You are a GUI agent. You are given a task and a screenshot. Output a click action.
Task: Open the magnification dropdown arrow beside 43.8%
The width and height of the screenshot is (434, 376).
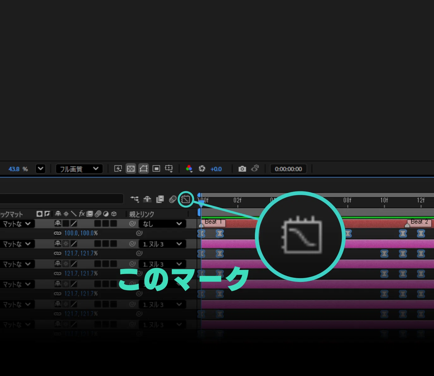(x=40, y=169)
